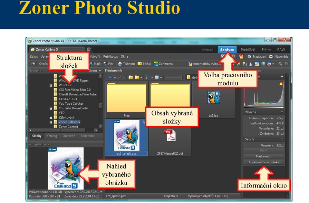
Task: Click the A-Z sort icon
Action: click(147, 77)
